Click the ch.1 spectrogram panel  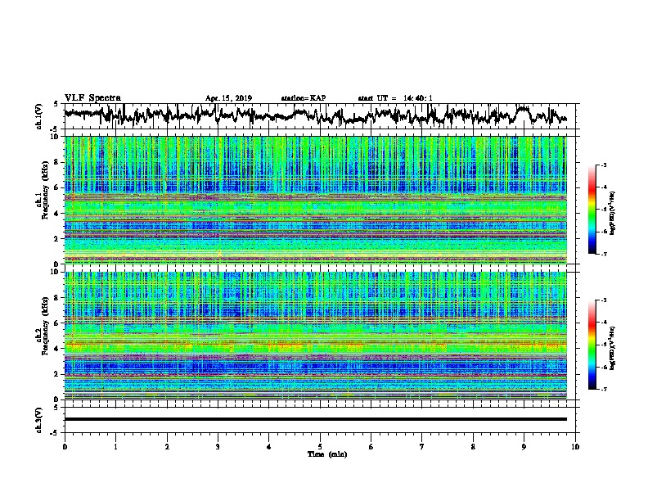pyautogui.click(x=316, y=200)
